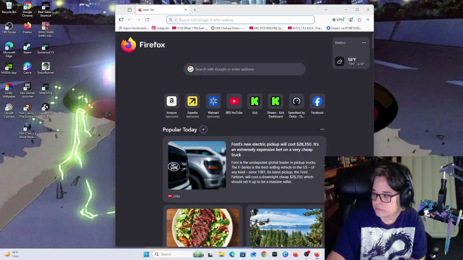The image size is (463, 260).
Task: Open the Ford trucks article thumbnail
Action: click(197, 165)
